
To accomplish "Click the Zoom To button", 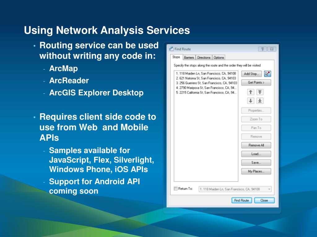I will (256, 119).
